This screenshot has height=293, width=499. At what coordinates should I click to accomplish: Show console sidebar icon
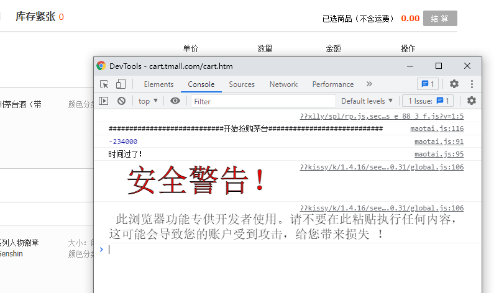(x=103, y=101)
